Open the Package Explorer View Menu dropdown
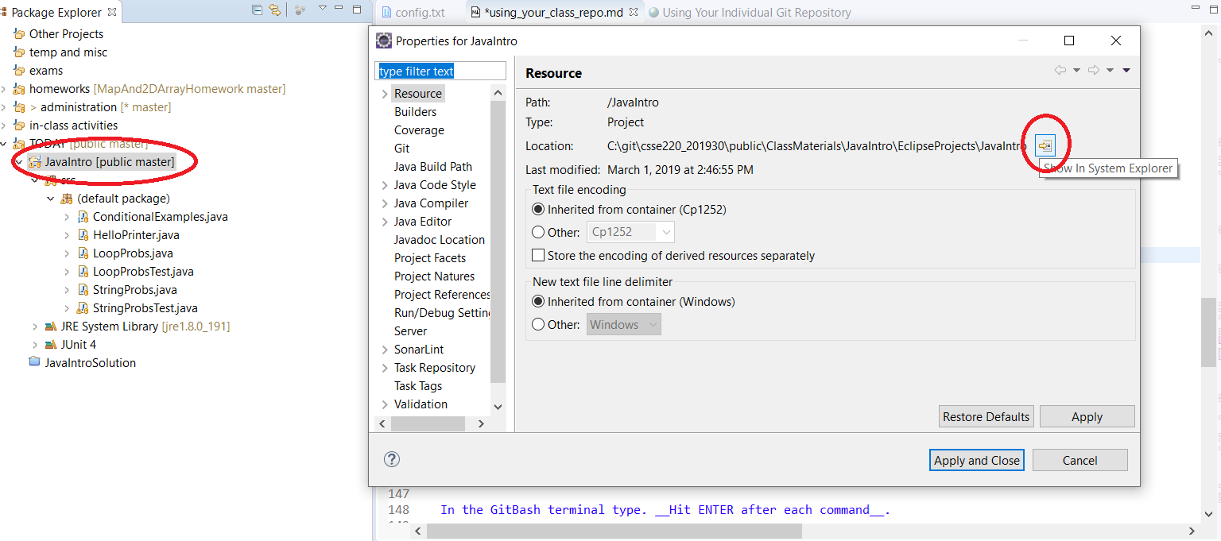The height and width of the screenshot is (541, 1221). [323, 10]
